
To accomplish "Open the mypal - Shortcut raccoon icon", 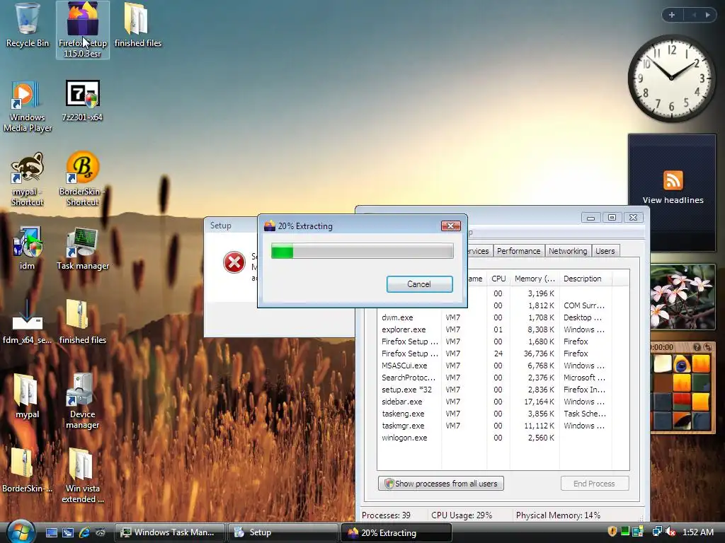I will click(27, 179).
